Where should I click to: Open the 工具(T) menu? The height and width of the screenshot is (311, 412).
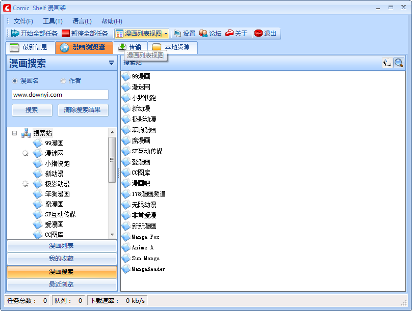53,21
